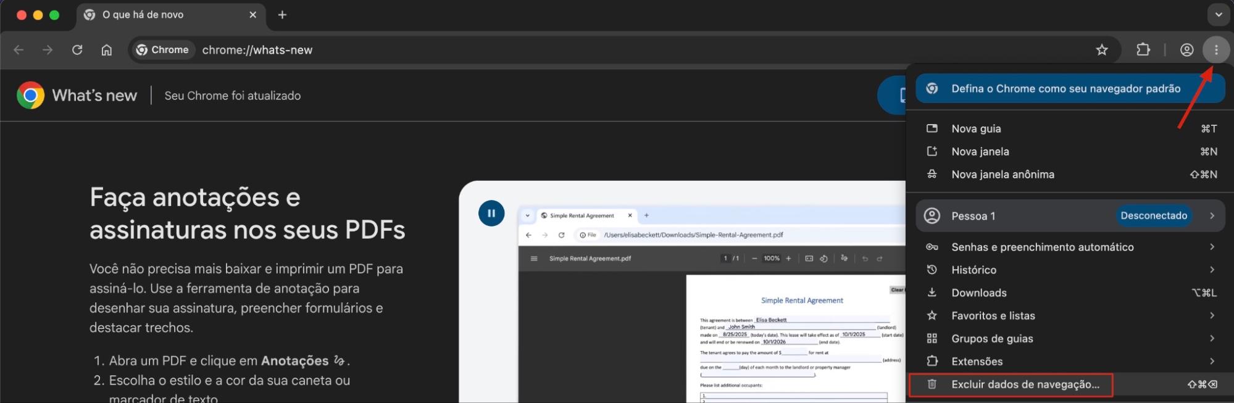1234x403 pixels.
Task: Click the clock icon beside Histórico
Action: 932,270
